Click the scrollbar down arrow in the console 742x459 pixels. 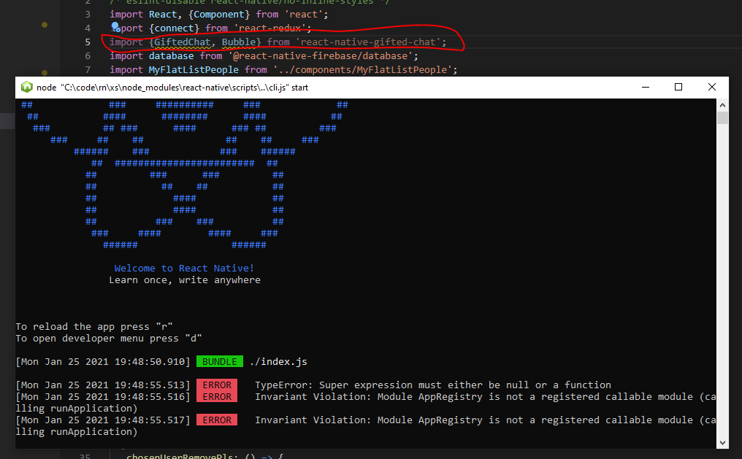[723, 442]
